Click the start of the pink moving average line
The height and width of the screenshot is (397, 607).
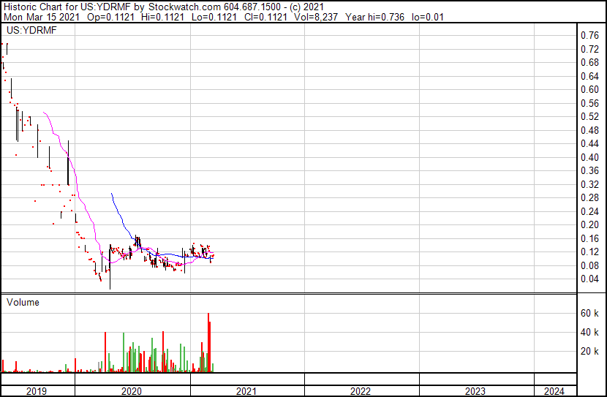coord(44,113)
